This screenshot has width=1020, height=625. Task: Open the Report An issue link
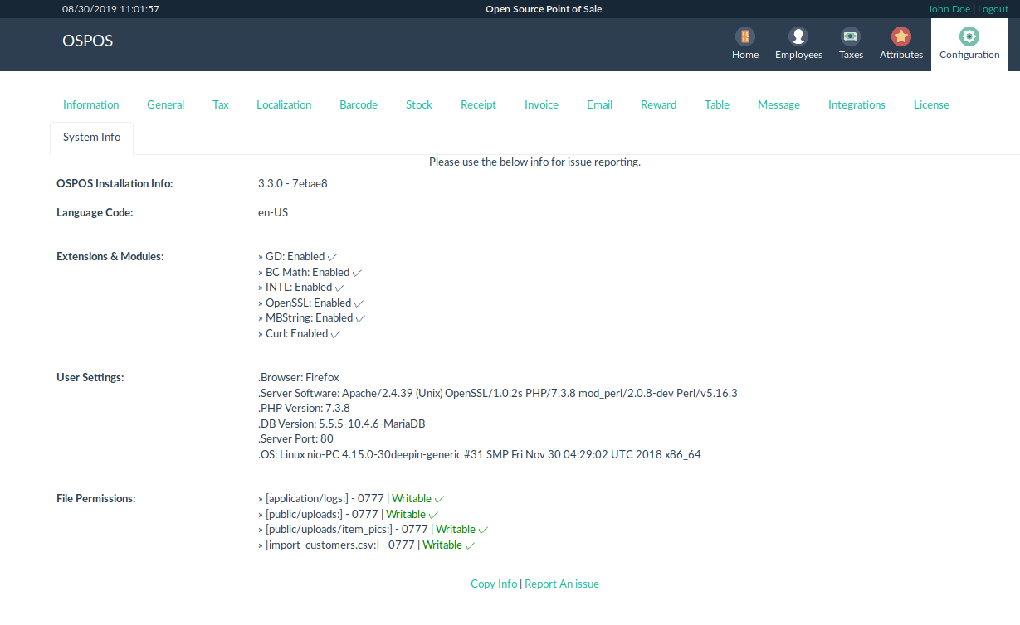pos(561,584)
